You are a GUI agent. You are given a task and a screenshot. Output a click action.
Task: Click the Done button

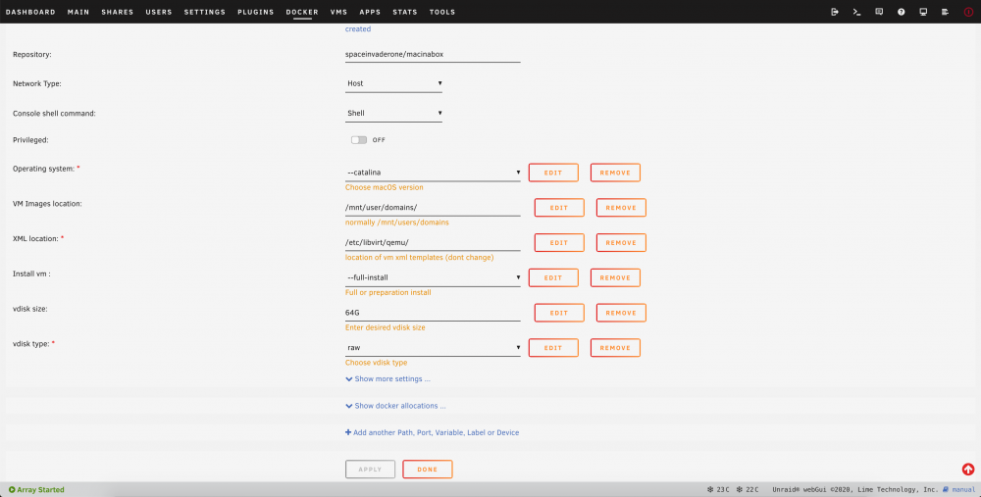click(x=428, y=469)
